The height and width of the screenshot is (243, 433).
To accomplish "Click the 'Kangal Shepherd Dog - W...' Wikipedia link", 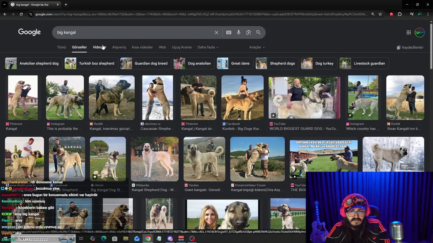I will [154, 190].
